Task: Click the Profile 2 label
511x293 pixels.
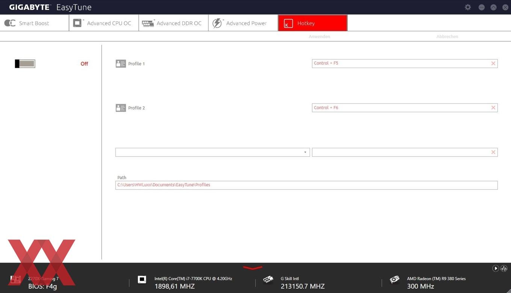Action: click(136, 108)
